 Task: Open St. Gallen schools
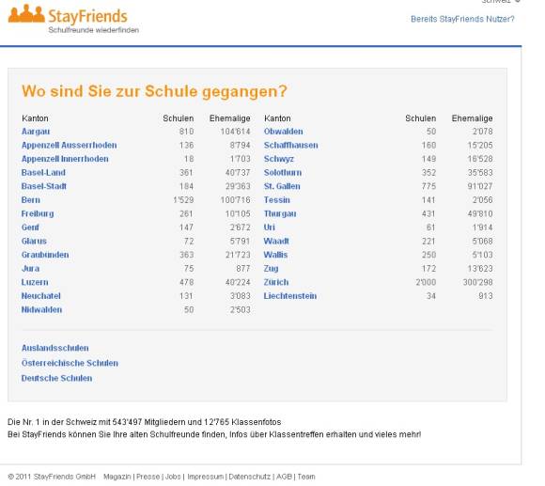282,186
